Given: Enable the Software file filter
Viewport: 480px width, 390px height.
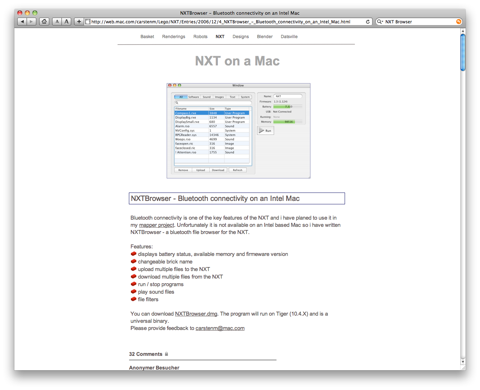Looking at the screenshot, I should (193, 97).
